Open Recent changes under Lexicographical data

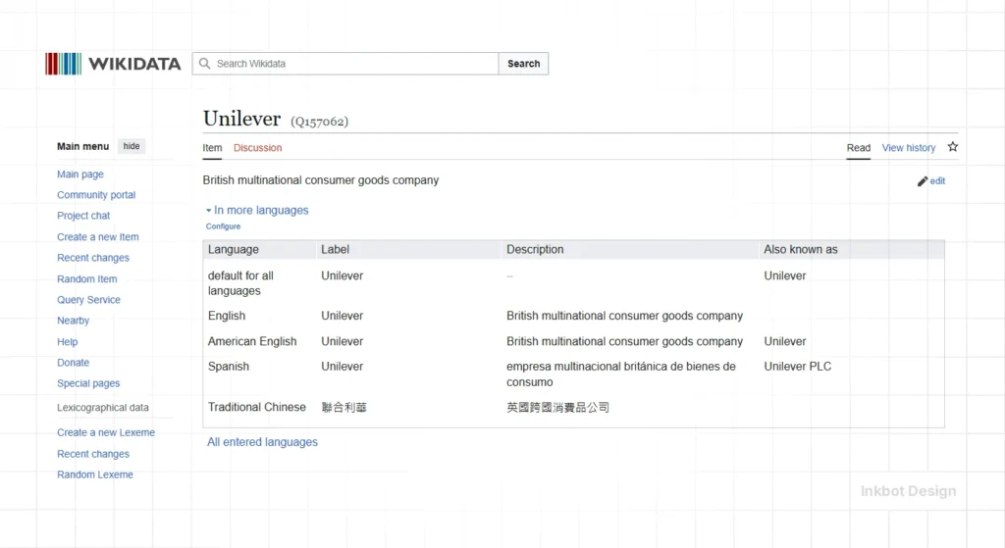[93, 454]
